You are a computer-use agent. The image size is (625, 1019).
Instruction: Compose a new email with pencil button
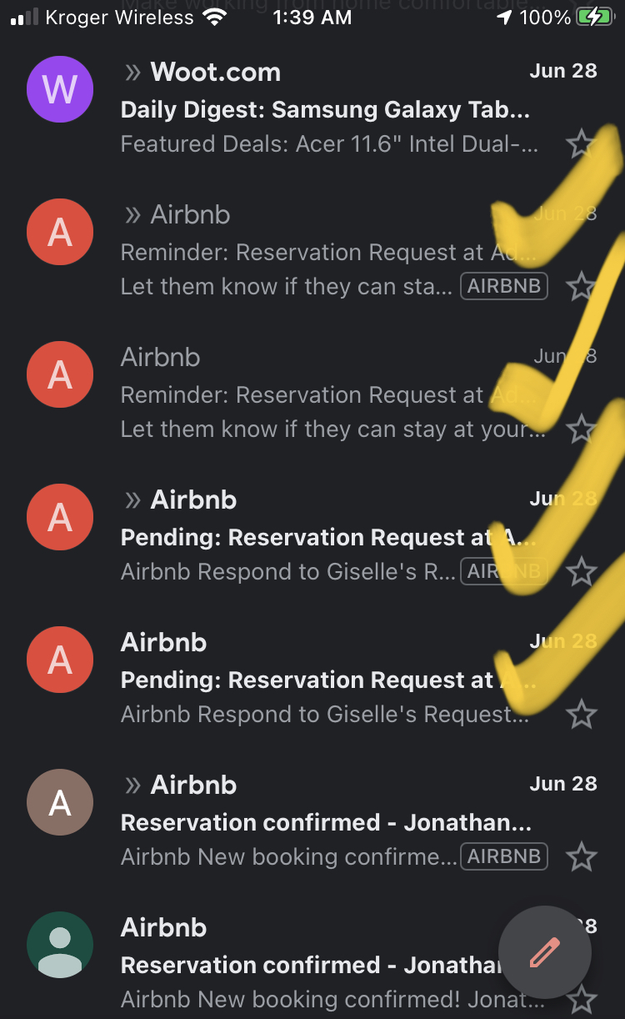[545, 952]
